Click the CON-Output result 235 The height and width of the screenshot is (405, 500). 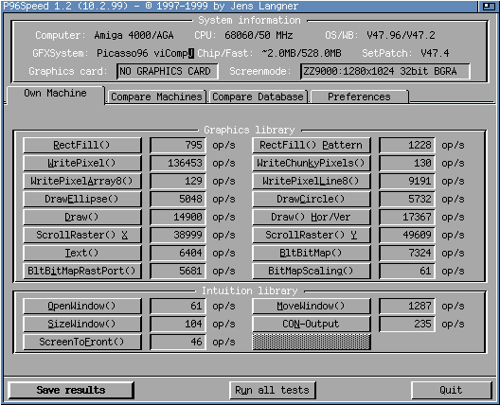pyautogui.click(x=407, y=325)
